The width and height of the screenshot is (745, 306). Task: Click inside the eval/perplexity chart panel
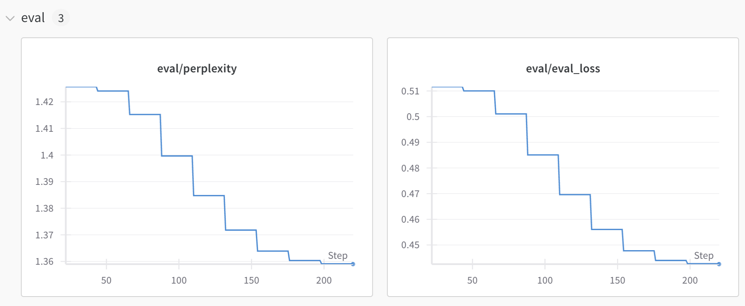pyautogui.click(x=197, y=165)
